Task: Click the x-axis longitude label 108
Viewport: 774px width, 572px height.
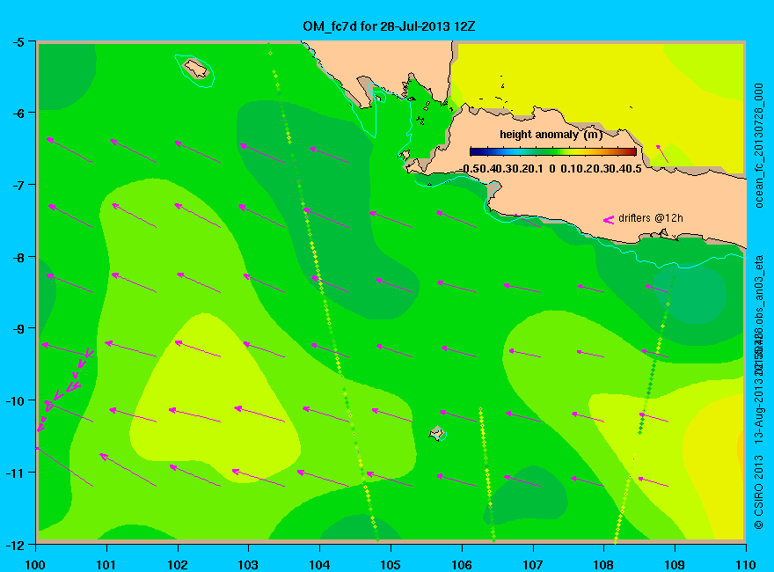Action: (604, 565)
